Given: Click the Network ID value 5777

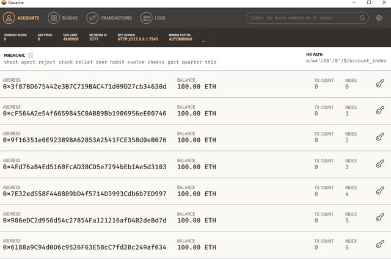Looking at the screenshot, I should pos(93,39).
